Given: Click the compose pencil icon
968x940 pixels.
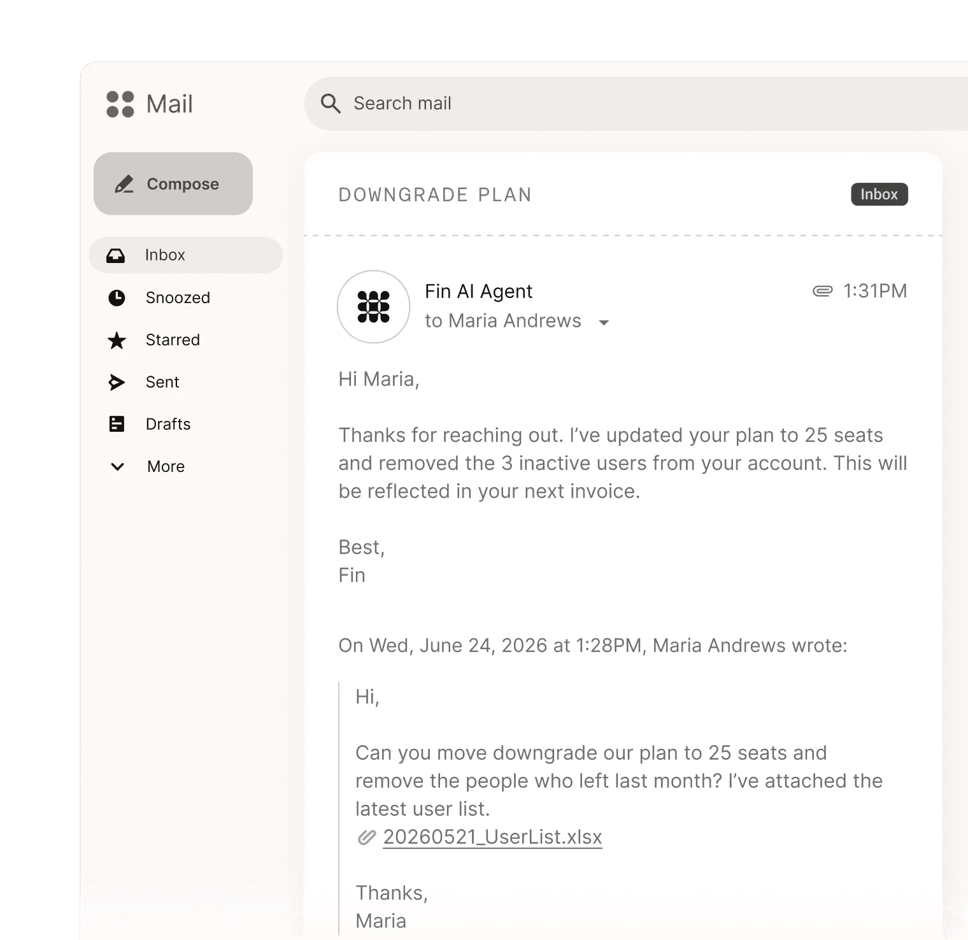Looking at the screenshot, I should pos(124,184).
